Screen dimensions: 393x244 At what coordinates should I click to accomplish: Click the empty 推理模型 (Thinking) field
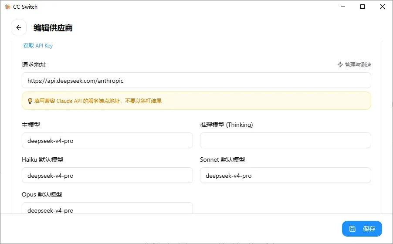click(x=285, y=140)
